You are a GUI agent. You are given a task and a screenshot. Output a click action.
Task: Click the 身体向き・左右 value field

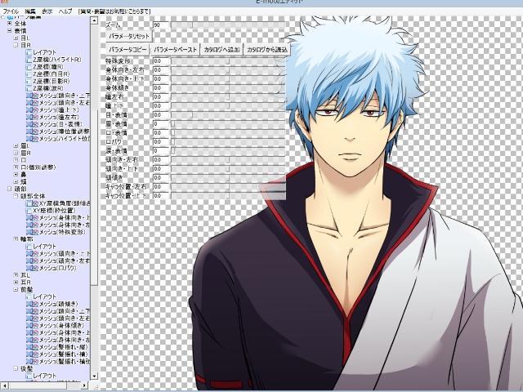(161, 70)
